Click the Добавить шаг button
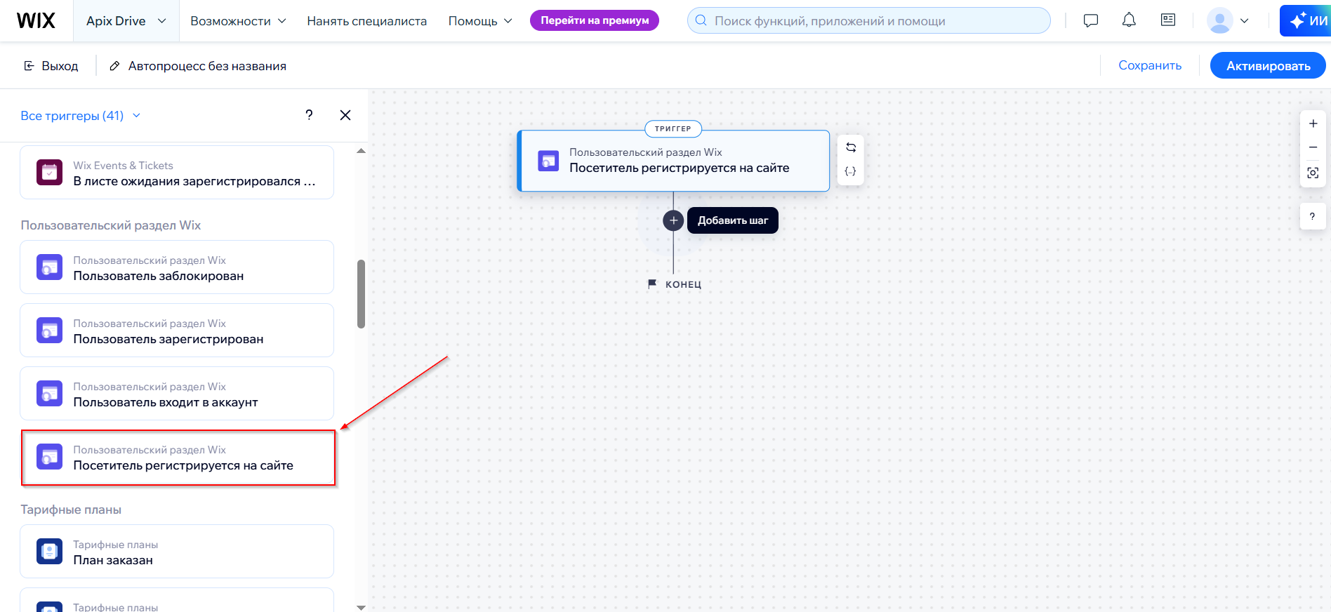 click(733, 220)
